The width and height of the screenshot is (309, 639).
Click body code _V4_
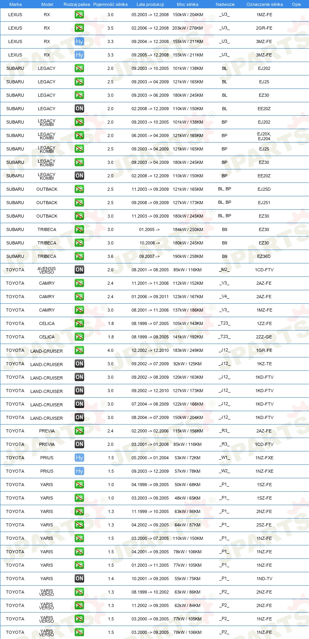point(224,297)
